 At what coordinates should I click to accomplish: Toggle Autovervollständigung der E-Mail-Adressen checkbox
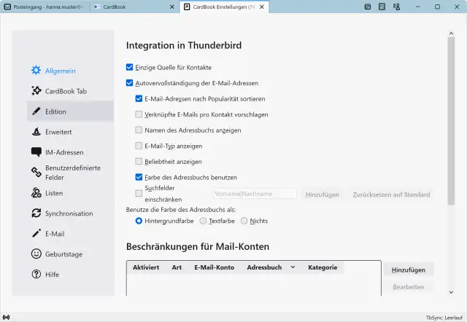[129, 82]
